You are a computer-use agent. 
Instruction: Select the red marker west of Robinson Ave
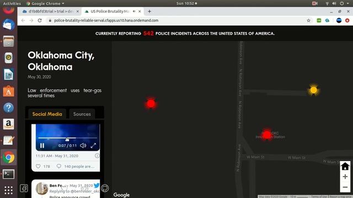coord(151,104)
